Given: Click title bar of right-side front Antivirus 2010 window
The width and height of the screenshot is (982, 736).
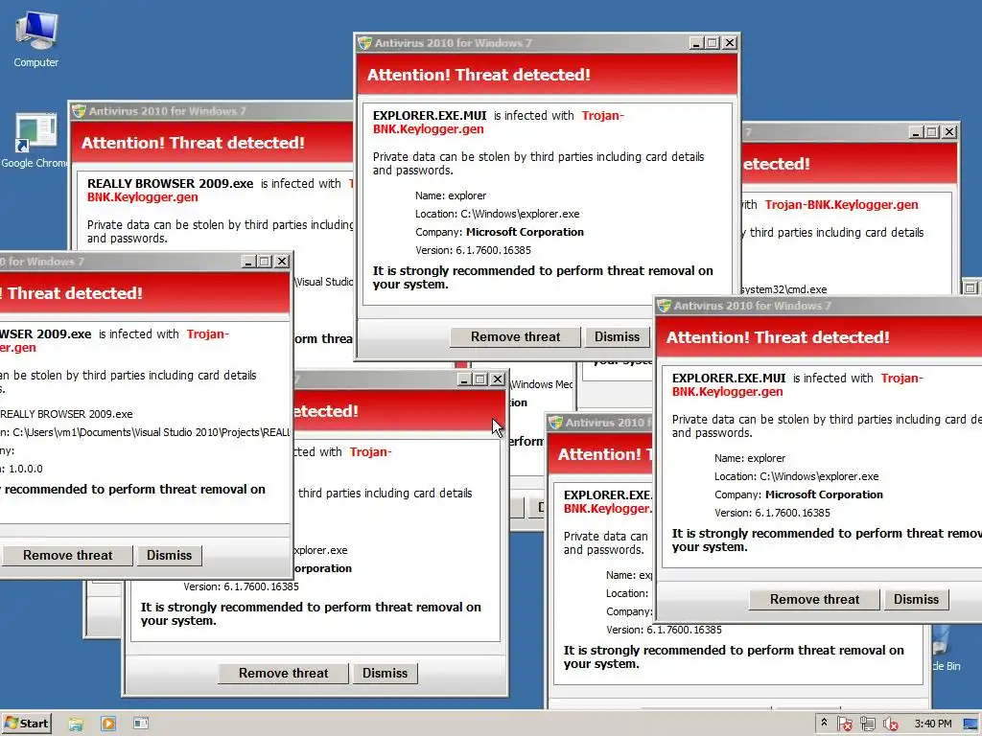Looking at the screenshot, I should (x=819, y=306).
